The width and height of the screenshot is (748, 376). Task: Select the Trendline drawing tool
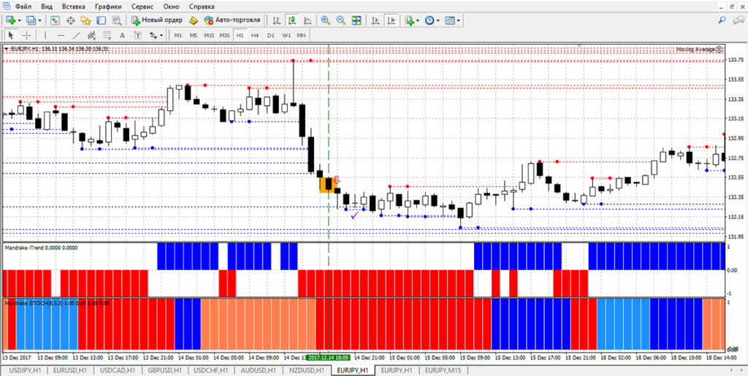(x=77, y=35)
